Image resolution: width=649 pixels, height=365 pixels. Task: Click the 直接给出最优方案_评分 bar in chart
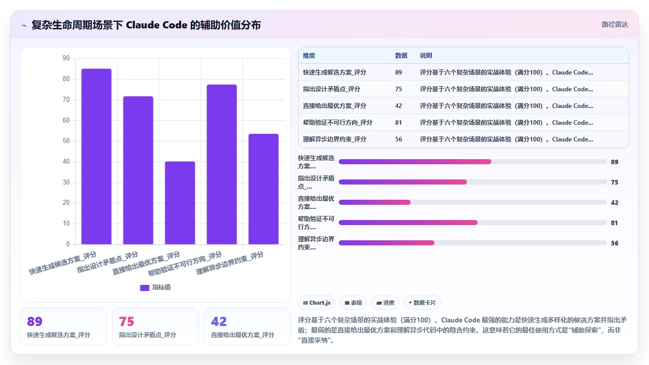180,203
